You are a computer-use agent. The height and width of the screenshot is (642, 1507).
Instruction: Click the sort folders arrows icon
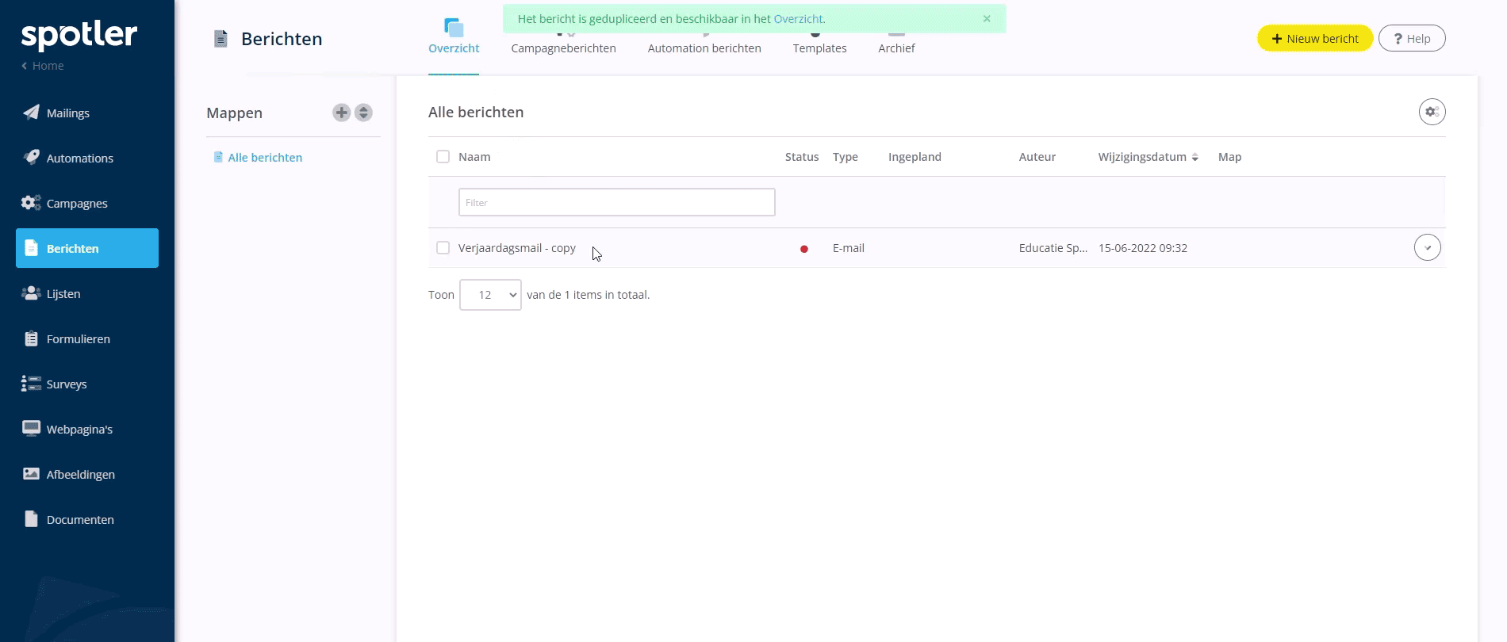click(x=363, y=113)
